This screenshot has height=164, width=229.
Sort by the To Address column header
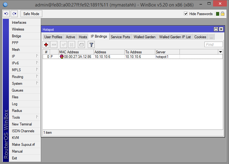140,52
